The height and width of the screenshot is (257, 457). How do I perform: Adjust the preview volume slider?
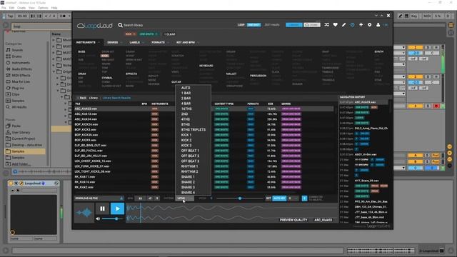113,218
